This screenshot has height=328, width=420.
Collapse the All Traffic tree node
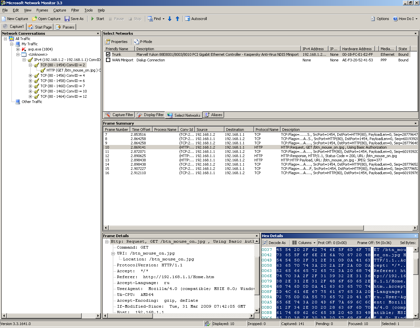click(x=6, y=39)
